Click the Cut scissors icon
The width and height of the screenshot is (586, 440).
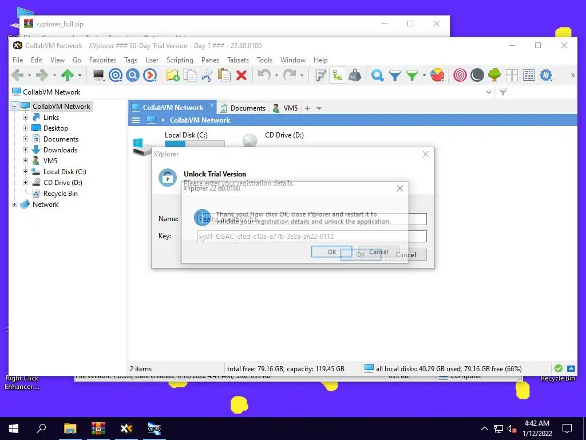coord(206,75)
